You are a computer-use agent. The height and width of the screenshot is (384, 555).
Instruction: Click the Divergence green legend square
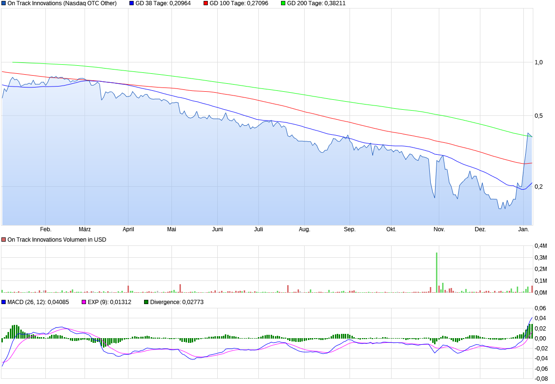point(146,302)
